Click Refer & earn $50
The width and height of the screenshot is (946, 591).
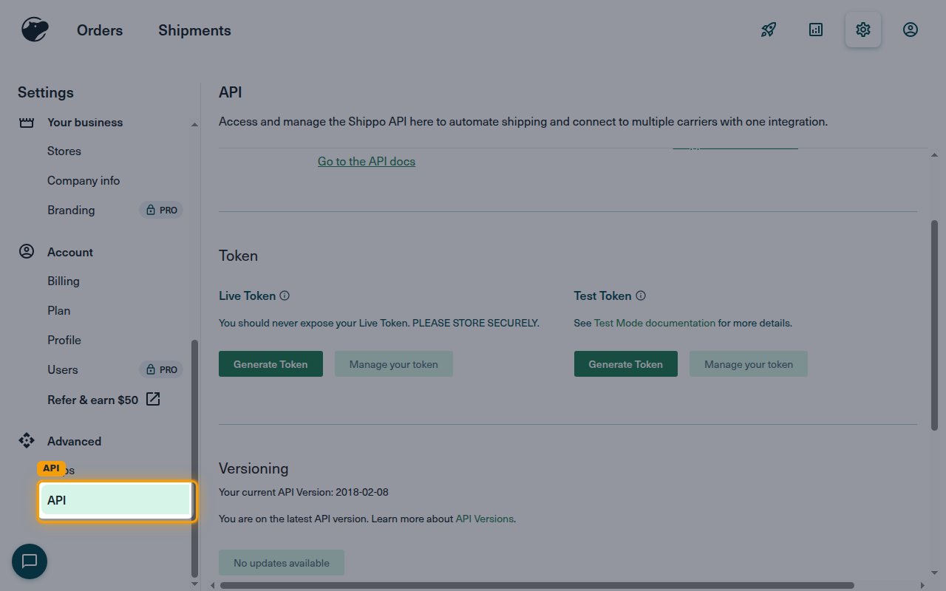pyautogui.click(x=92, y=400)
